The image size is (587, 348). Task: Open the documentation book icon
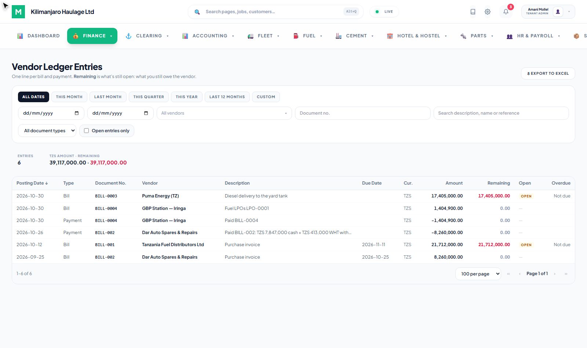coord(473,12)
